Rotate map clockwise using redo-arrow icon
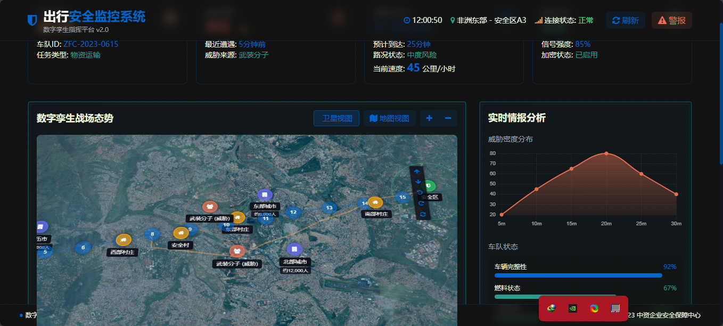723x326 pixels. [x=421, y=203]
